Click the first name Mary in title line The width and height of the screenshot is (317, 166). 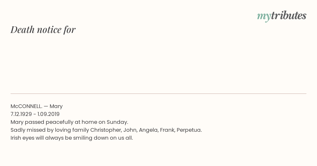(x=56, y=106)
